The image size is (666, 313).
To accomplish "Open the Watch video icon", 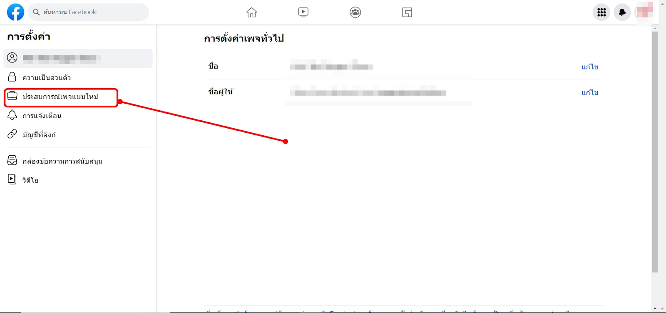I will coord(303,12).
